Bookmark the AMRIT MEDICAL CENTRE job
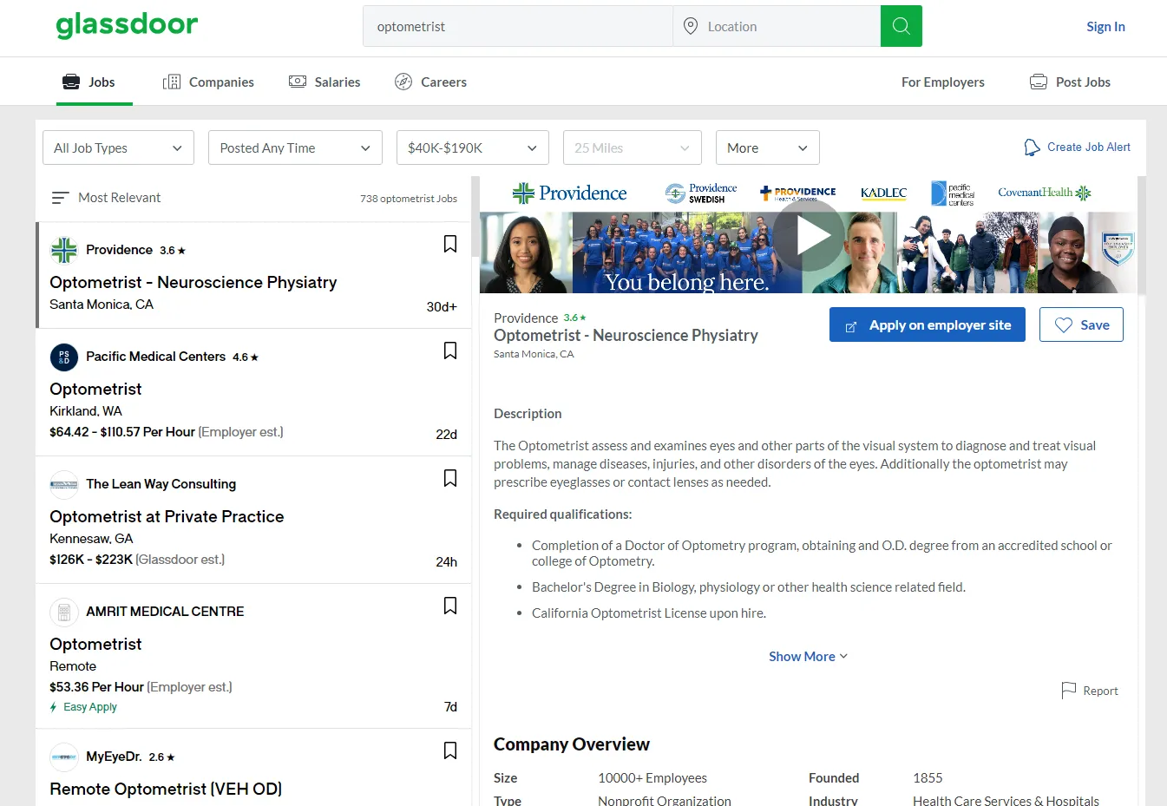 [450, 606]
